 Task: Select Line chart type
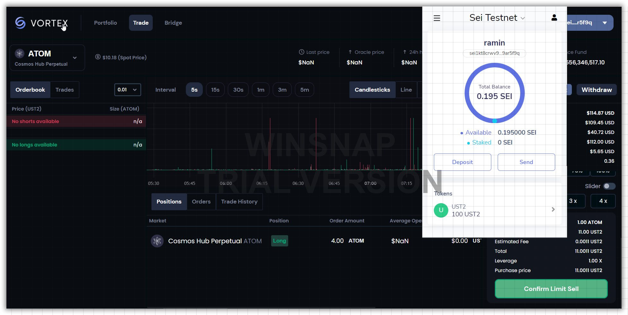406,90
